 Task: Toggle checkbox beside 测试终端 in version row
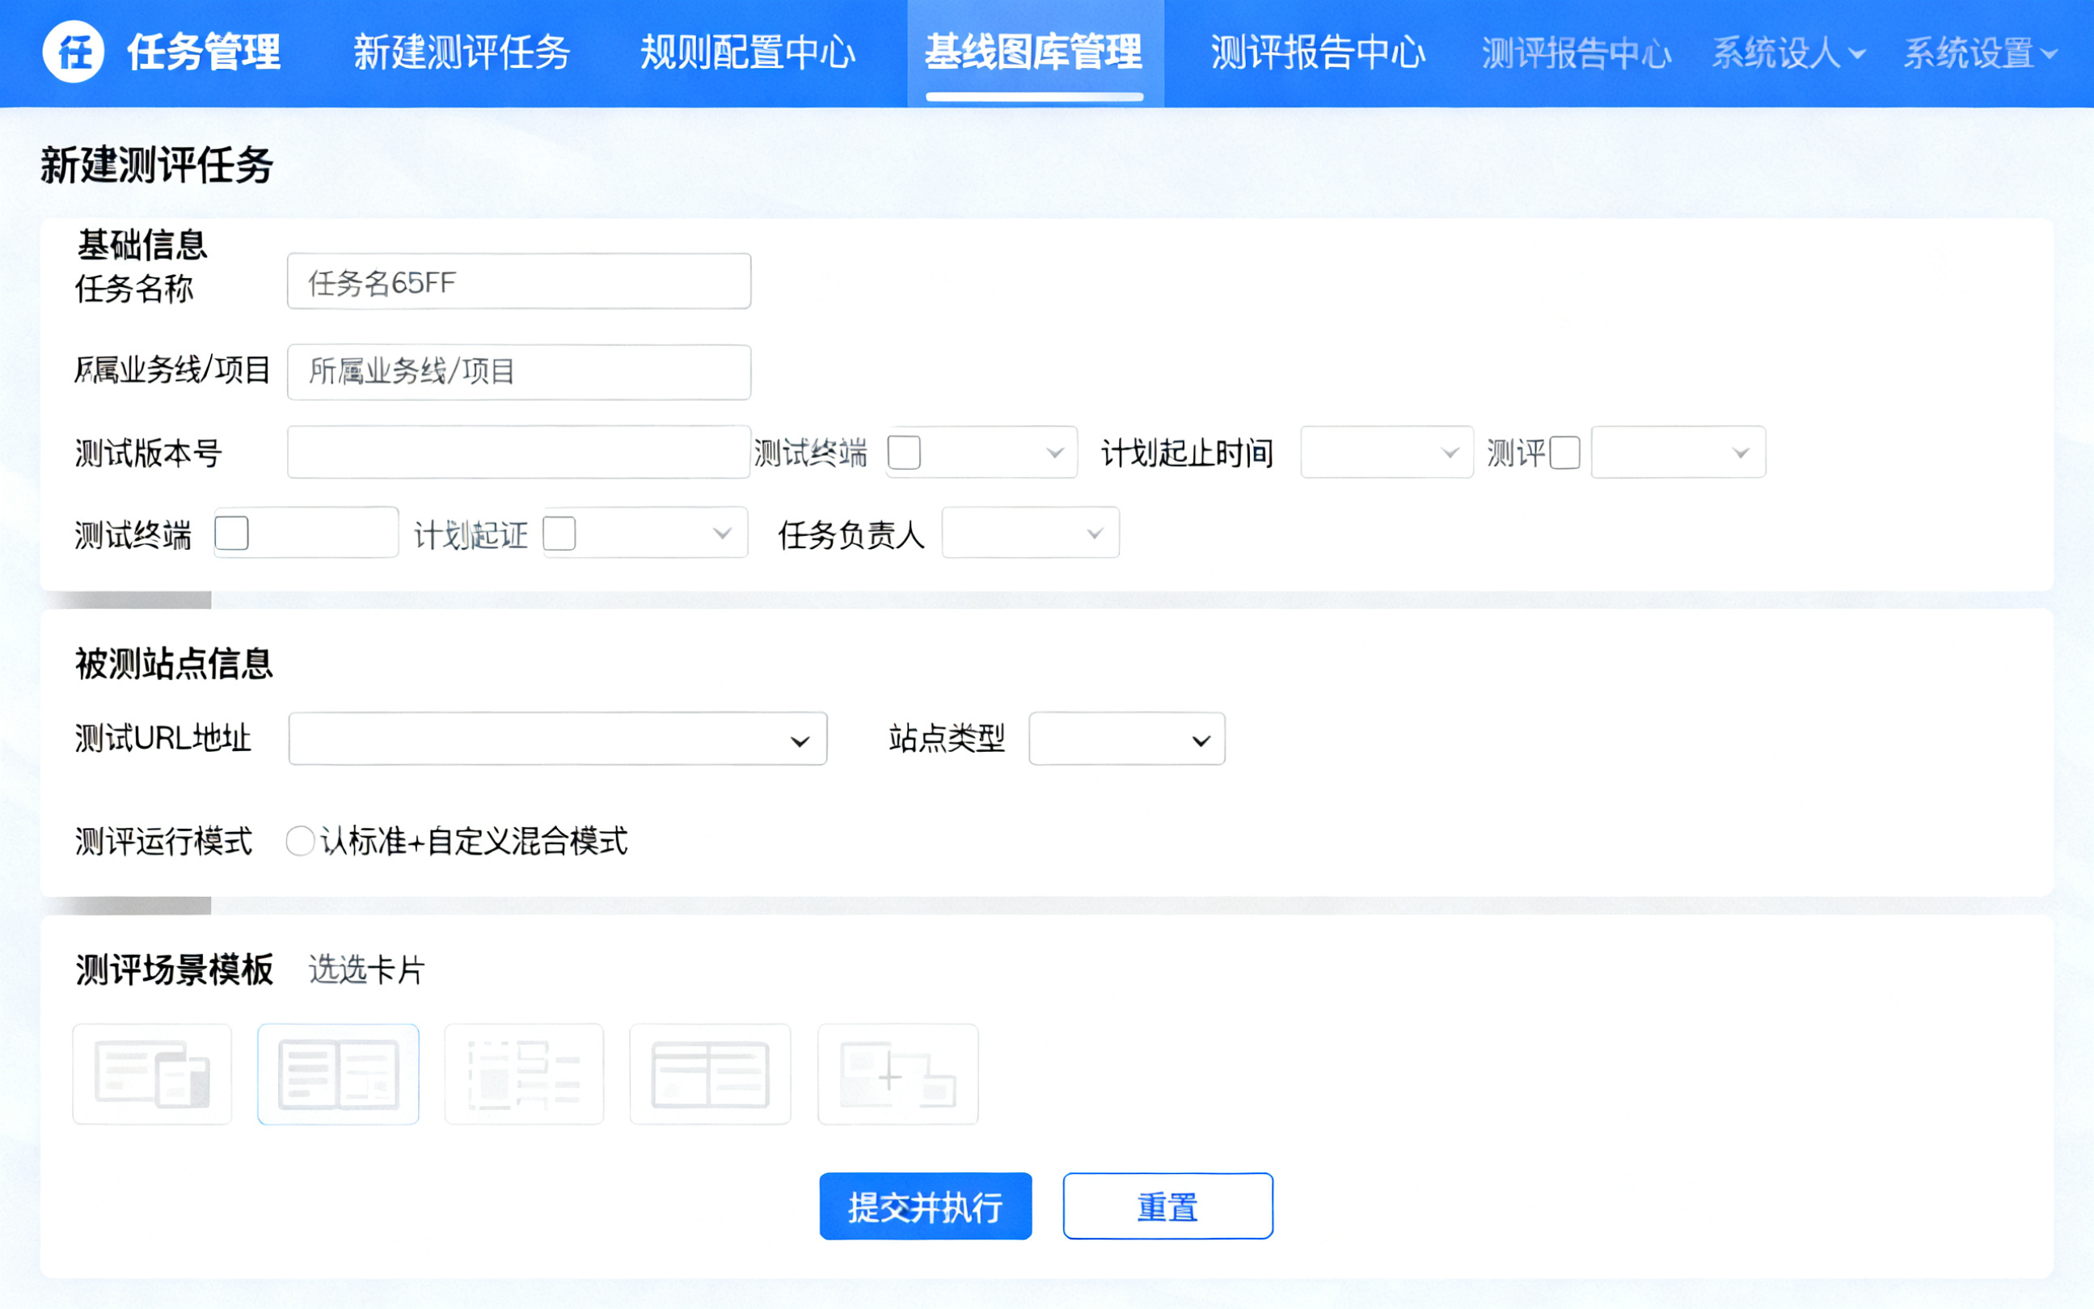tap(905, 453)
